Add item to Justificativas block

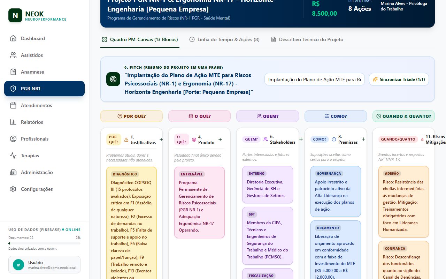[161, 139]
